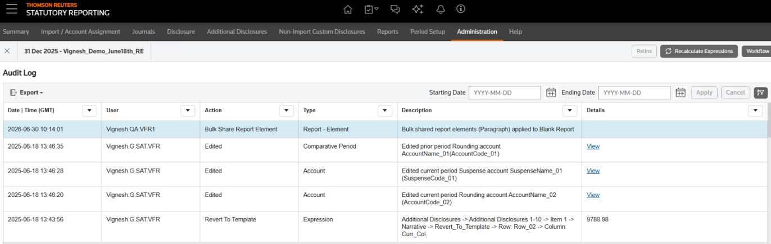Open the Ending Date calendar picker

[x=681, y=93]
